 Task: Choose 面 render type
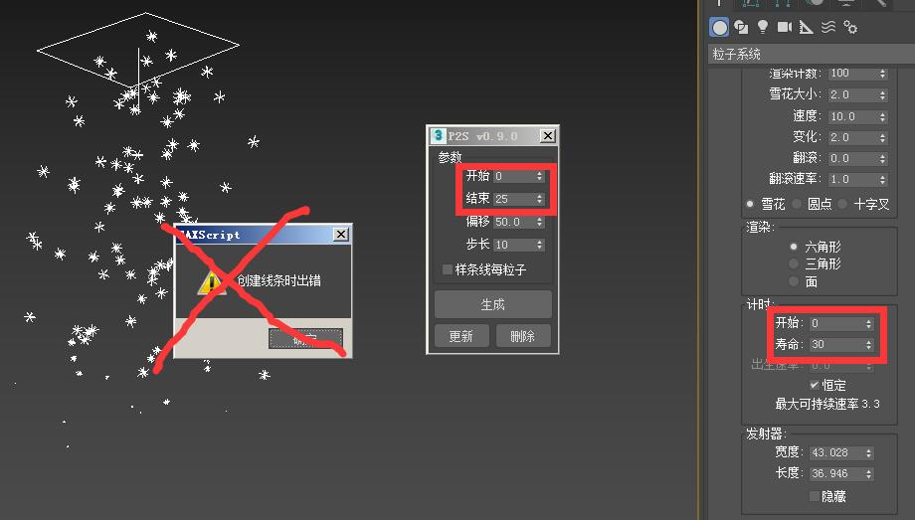click(793, 281)
